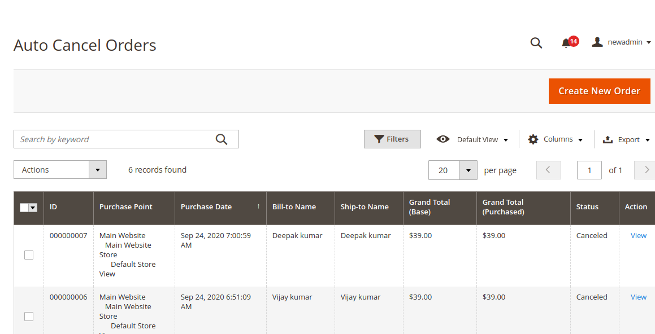Open the per page size dropdown arrow
Image resolution: width=655 pixels, height=334 pixels.
coord(469,170)
